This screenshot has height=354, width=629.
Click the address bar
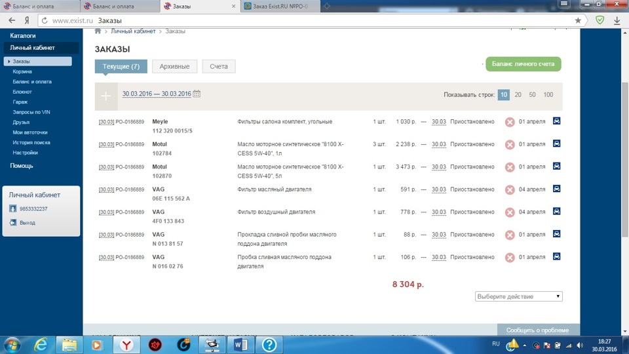(309, 20)
